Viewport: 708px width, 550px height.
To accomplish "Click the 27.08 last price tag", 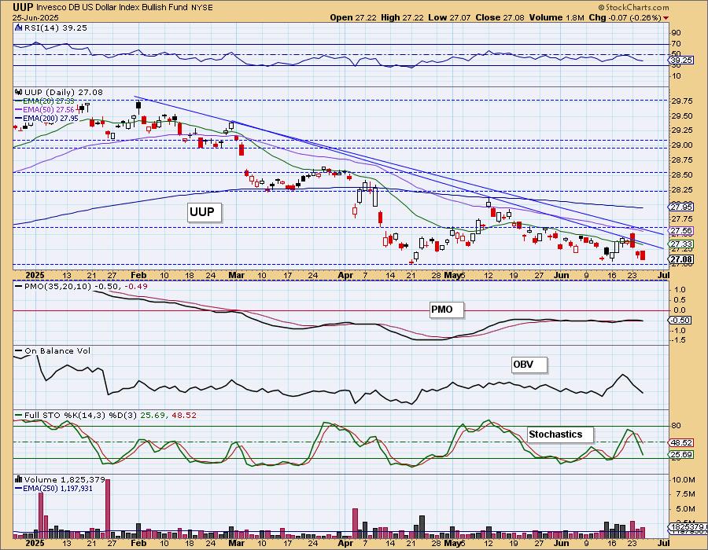I will click(681, 259).
